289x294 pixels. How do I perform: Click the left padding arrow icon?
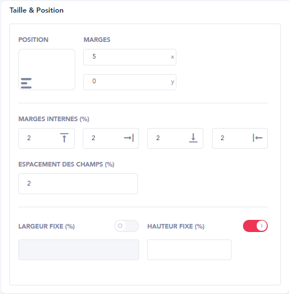point(257,138)
